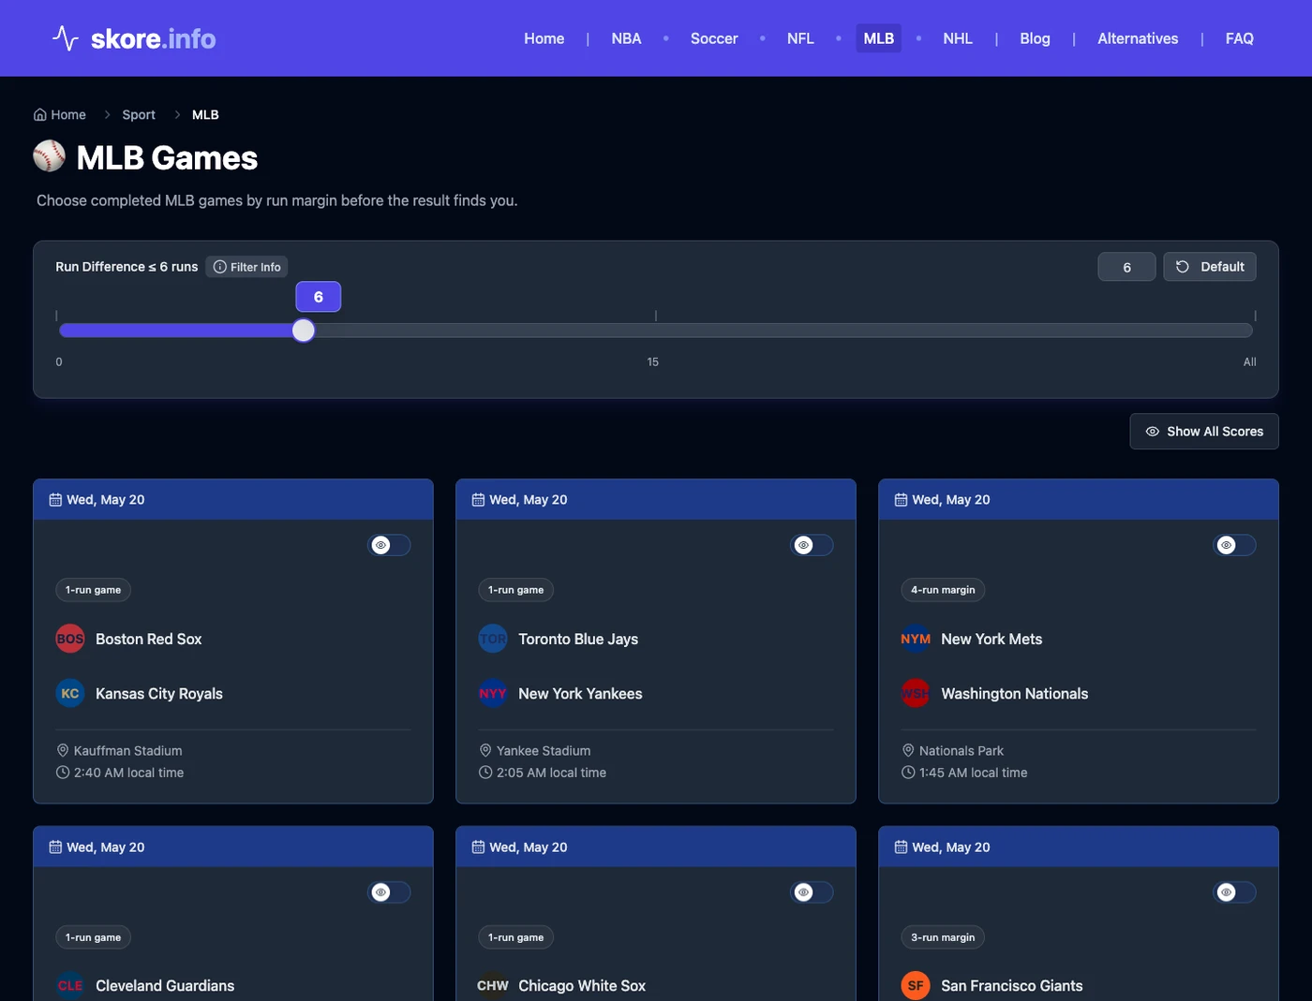The height and width of the screenshot is (1001, 1312).
Task: Toggle score visibility for Red Sox vs Royals
Action: click(390, 545)
